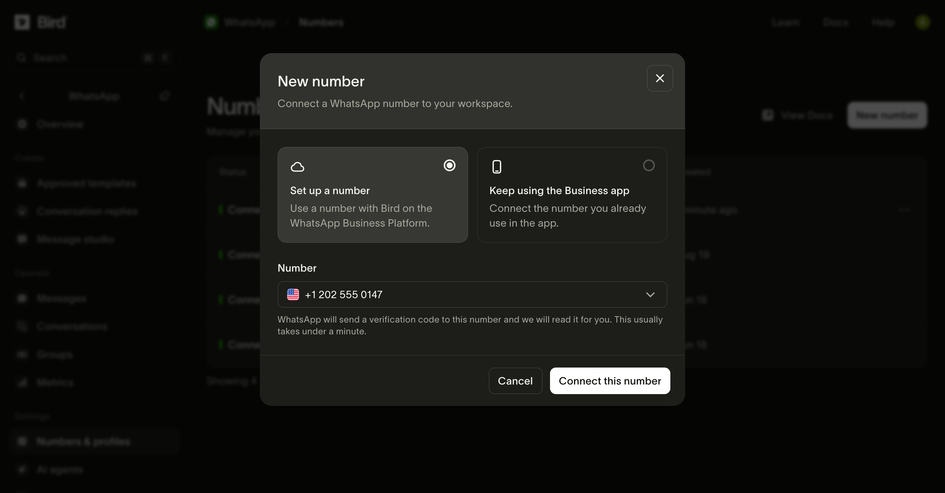Click the Numbers breadcrumb
Image resolution: width=945 pixels, height=493 pixels.
tap(321, 23)
